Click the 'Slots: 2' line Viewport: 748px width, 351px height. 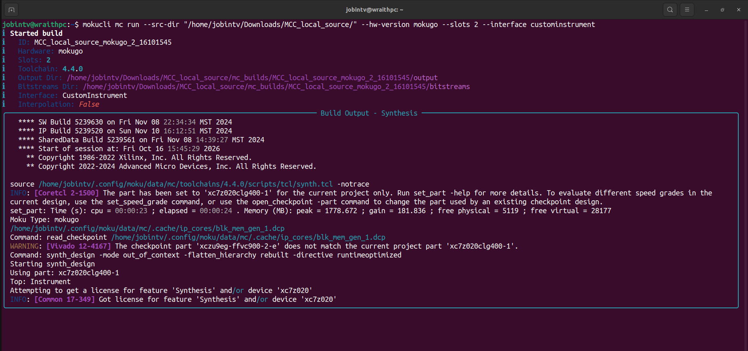pos(34,60)
